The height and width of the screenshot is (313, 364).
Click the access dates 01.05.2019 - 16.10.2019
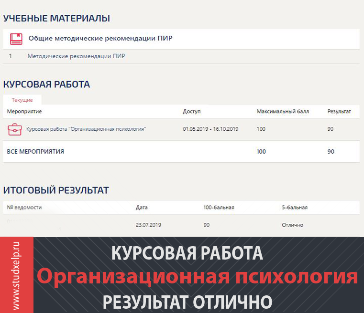click(210, 129)
